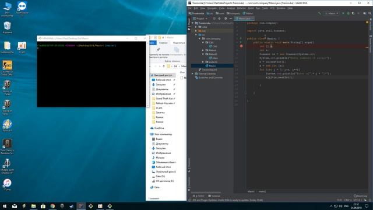Open File menu in IntelliJ
The image size is (373, 210).
pos(189,8)
